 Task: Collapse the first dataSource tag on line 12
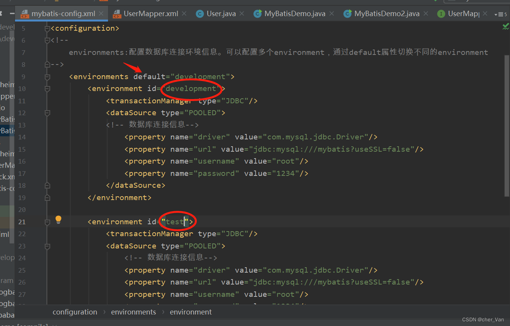47,113
